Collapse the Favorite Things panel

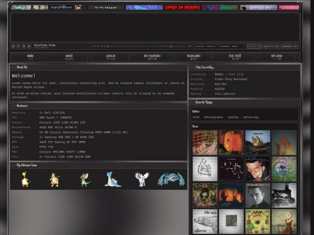point(192,102)
